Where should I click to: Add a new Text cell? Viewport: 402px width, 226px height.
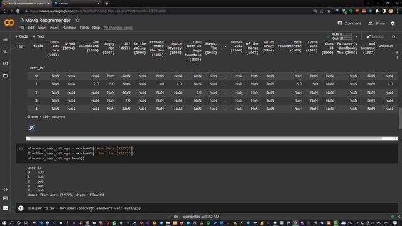point(38,36)
